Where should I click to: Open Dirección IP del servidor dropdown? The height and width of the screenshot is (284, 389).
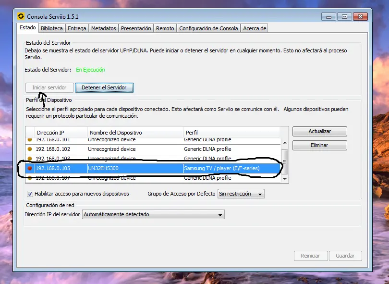click(153, 214)
